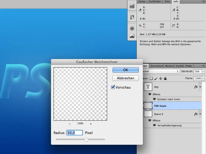Image resolution: width=206 pixels, height=154 pixels.
Task: Open the Masken tab
Action: 169,66
